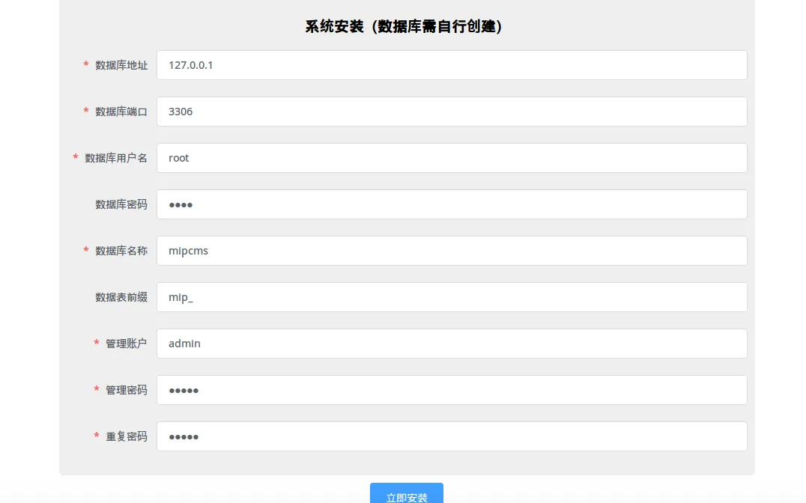Focus the database name field showing mipcms
The image size is (806, 503).
(x=451, y=251)
